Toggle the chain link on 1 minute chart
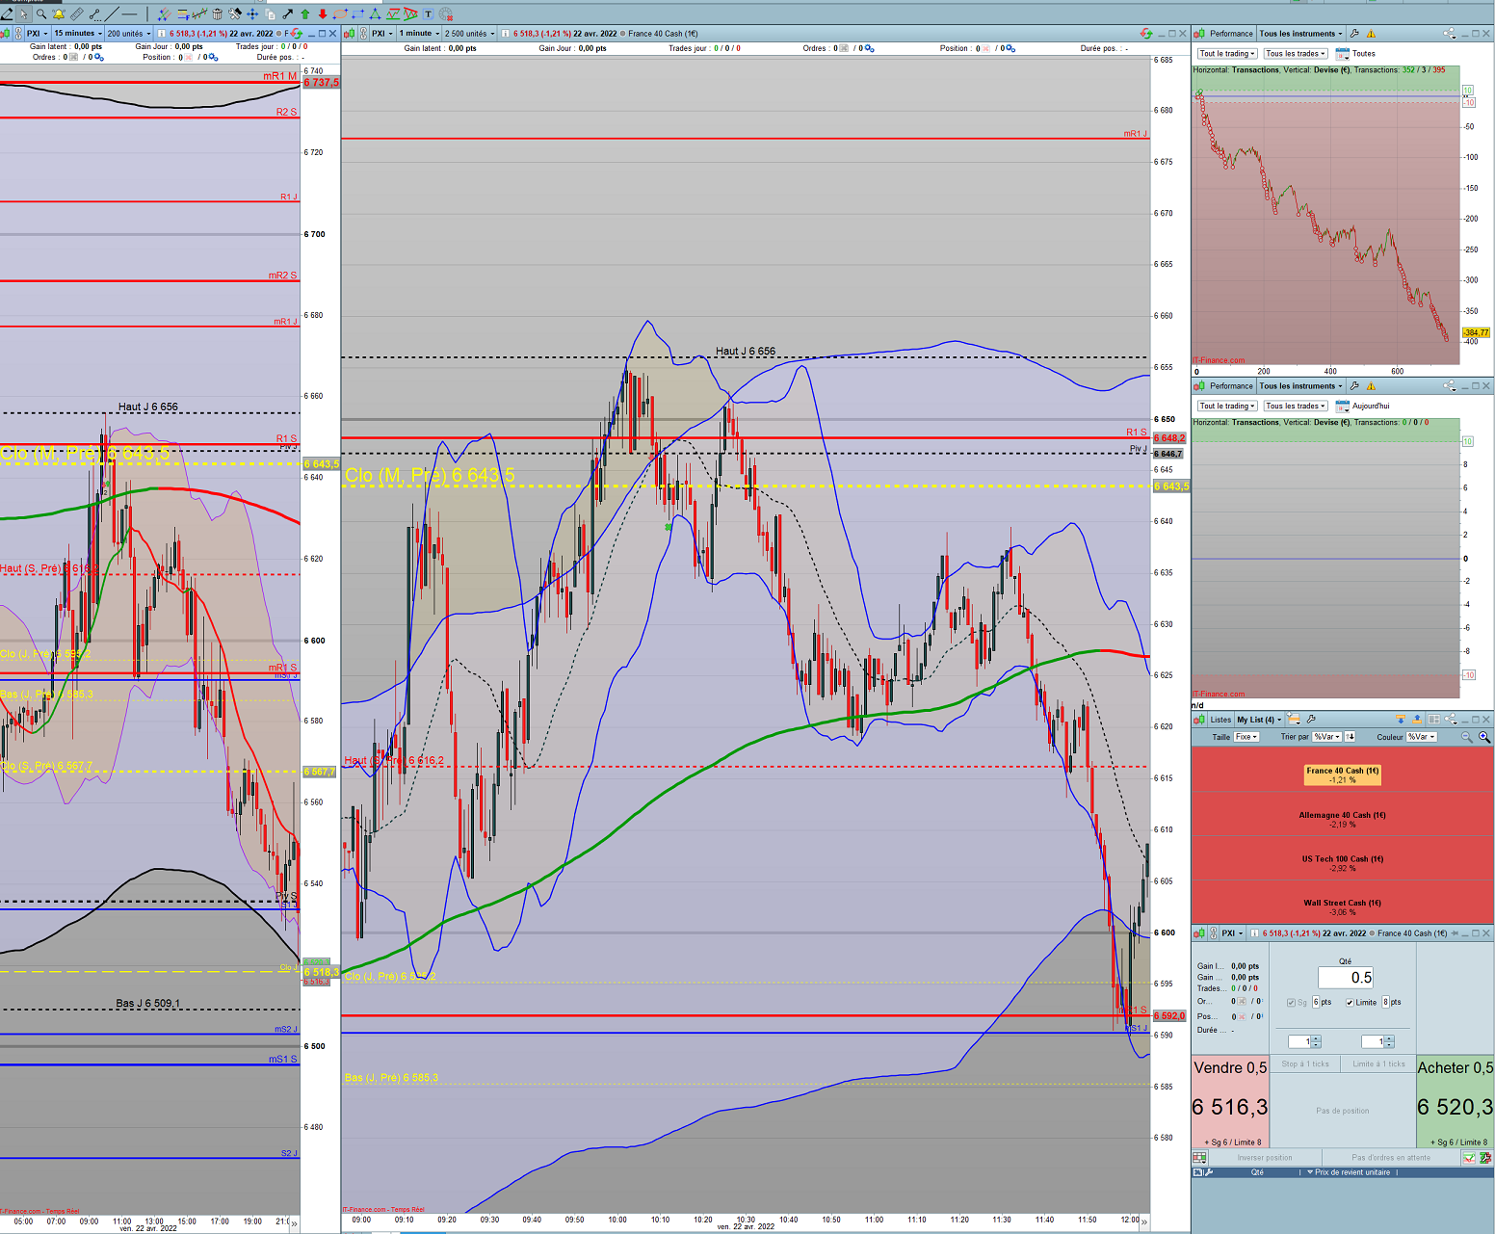The width and height of the screenshot is (1495, 1234). point(363,34)
